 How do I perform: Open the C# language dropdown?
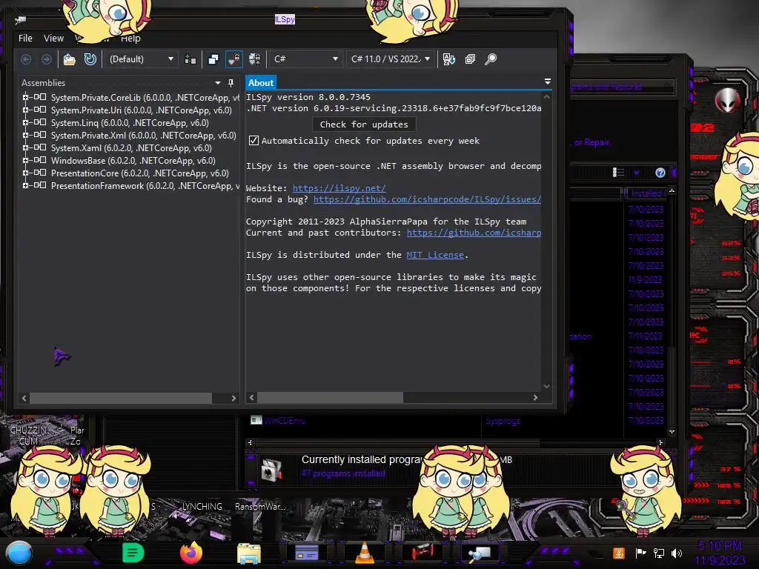[305, 59]
